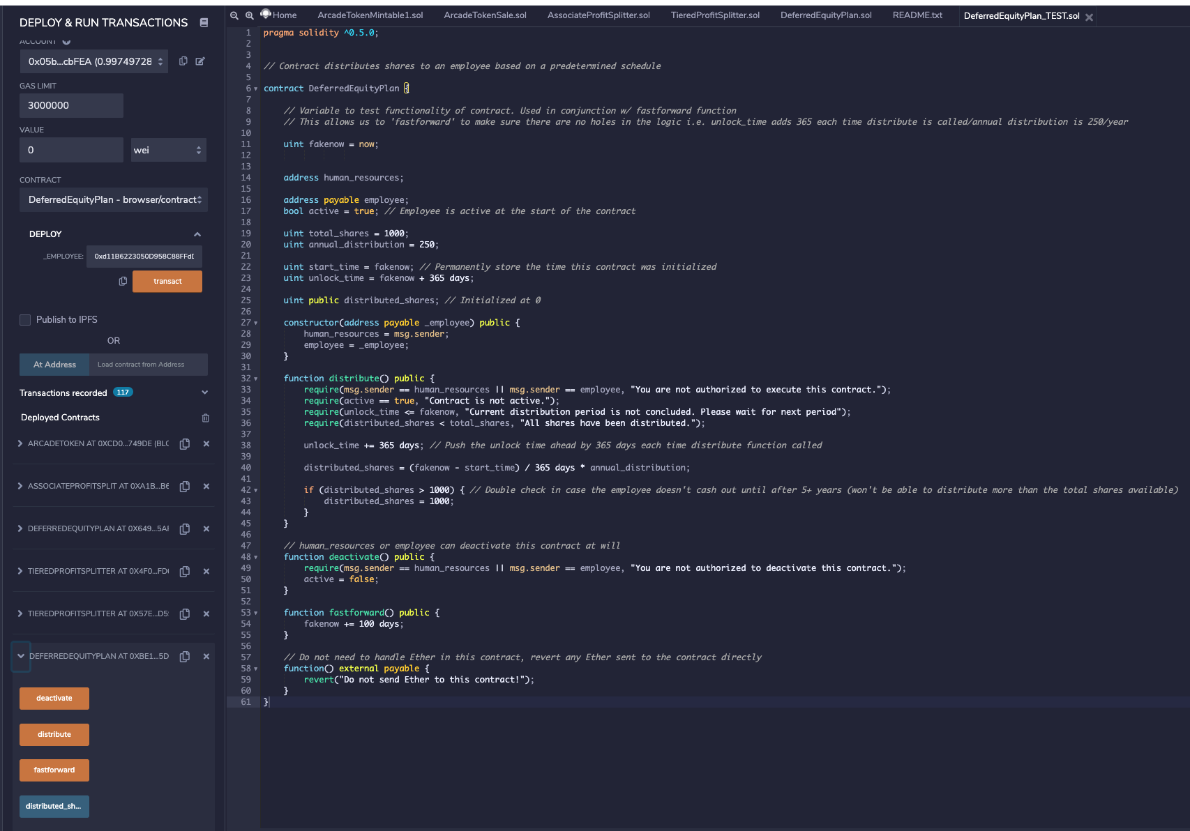Screen dimensions: 1190x831
Task: Enable Publish to IPFS checkbox
Action: 25,320
